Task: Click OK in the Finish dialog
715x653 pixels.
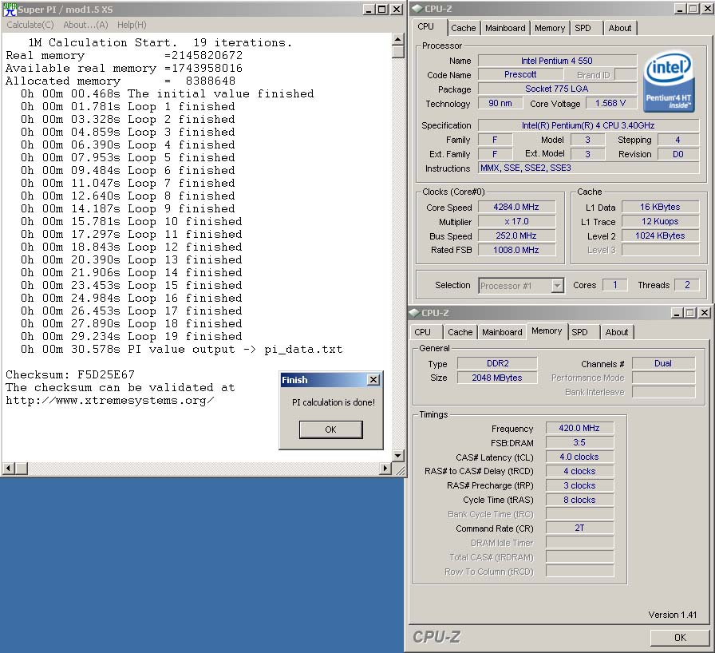Action: click(330, 429)
